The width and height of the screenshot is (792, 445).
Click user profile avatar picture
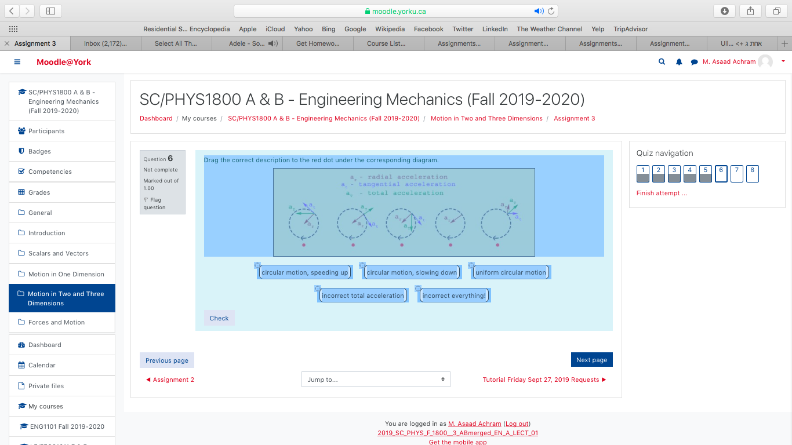(x=765, y=61)
